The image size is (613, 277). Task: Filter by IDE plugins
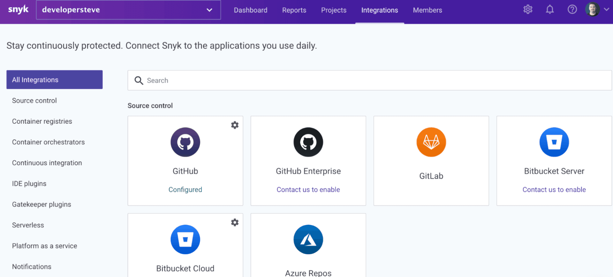29,184
